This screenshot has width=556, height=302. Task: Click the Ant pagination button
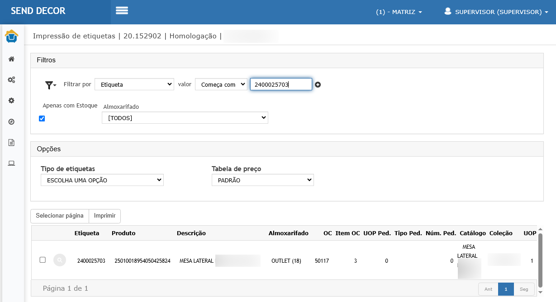489,289
